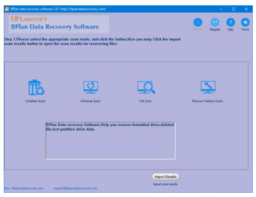Close the BPlan data recovery window
The image size is (256, 197).
point(246,9)
